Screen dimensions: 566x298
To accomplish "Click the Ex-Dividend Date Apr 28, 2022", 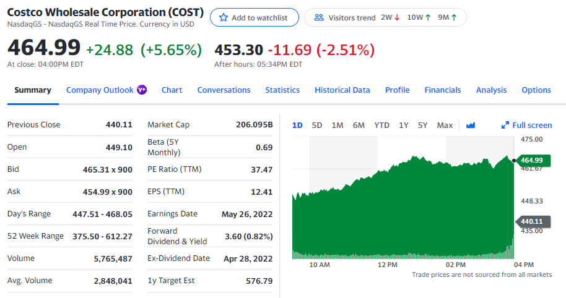I will pyautogui.click(x=248, y=258).
